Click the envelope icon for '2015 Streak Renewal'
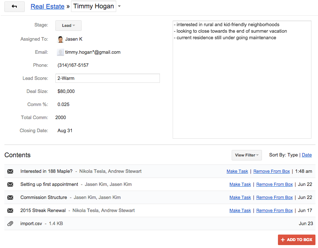318x248 pixels. click(x=10, y=210)
